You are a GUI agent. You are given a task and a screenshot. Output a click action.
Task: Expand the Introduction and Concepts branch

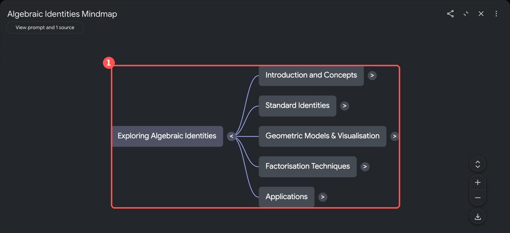pos(372,75)
